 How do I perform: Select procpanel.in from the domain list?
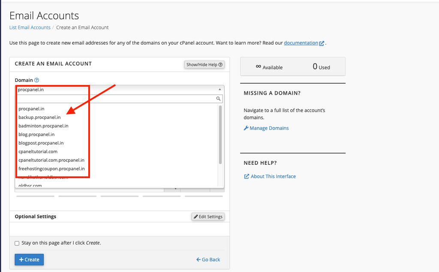coord(31,109)
